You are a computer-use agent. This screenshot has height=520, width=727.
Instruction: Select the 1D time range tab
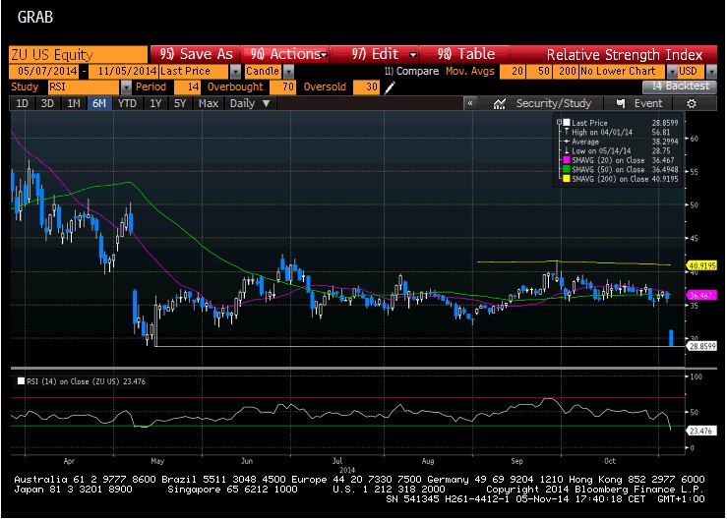[22, 103]
